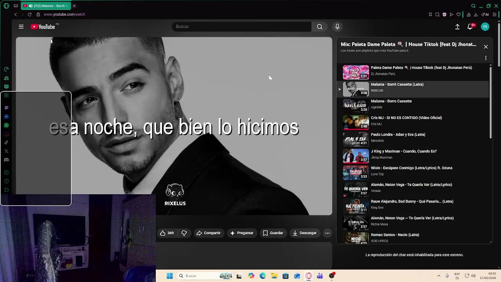Image resolution: width=501 pixels, height=282 pixels.
Task: Click the pin icon in the browser toolbar
Action: (x=430, y=14)
